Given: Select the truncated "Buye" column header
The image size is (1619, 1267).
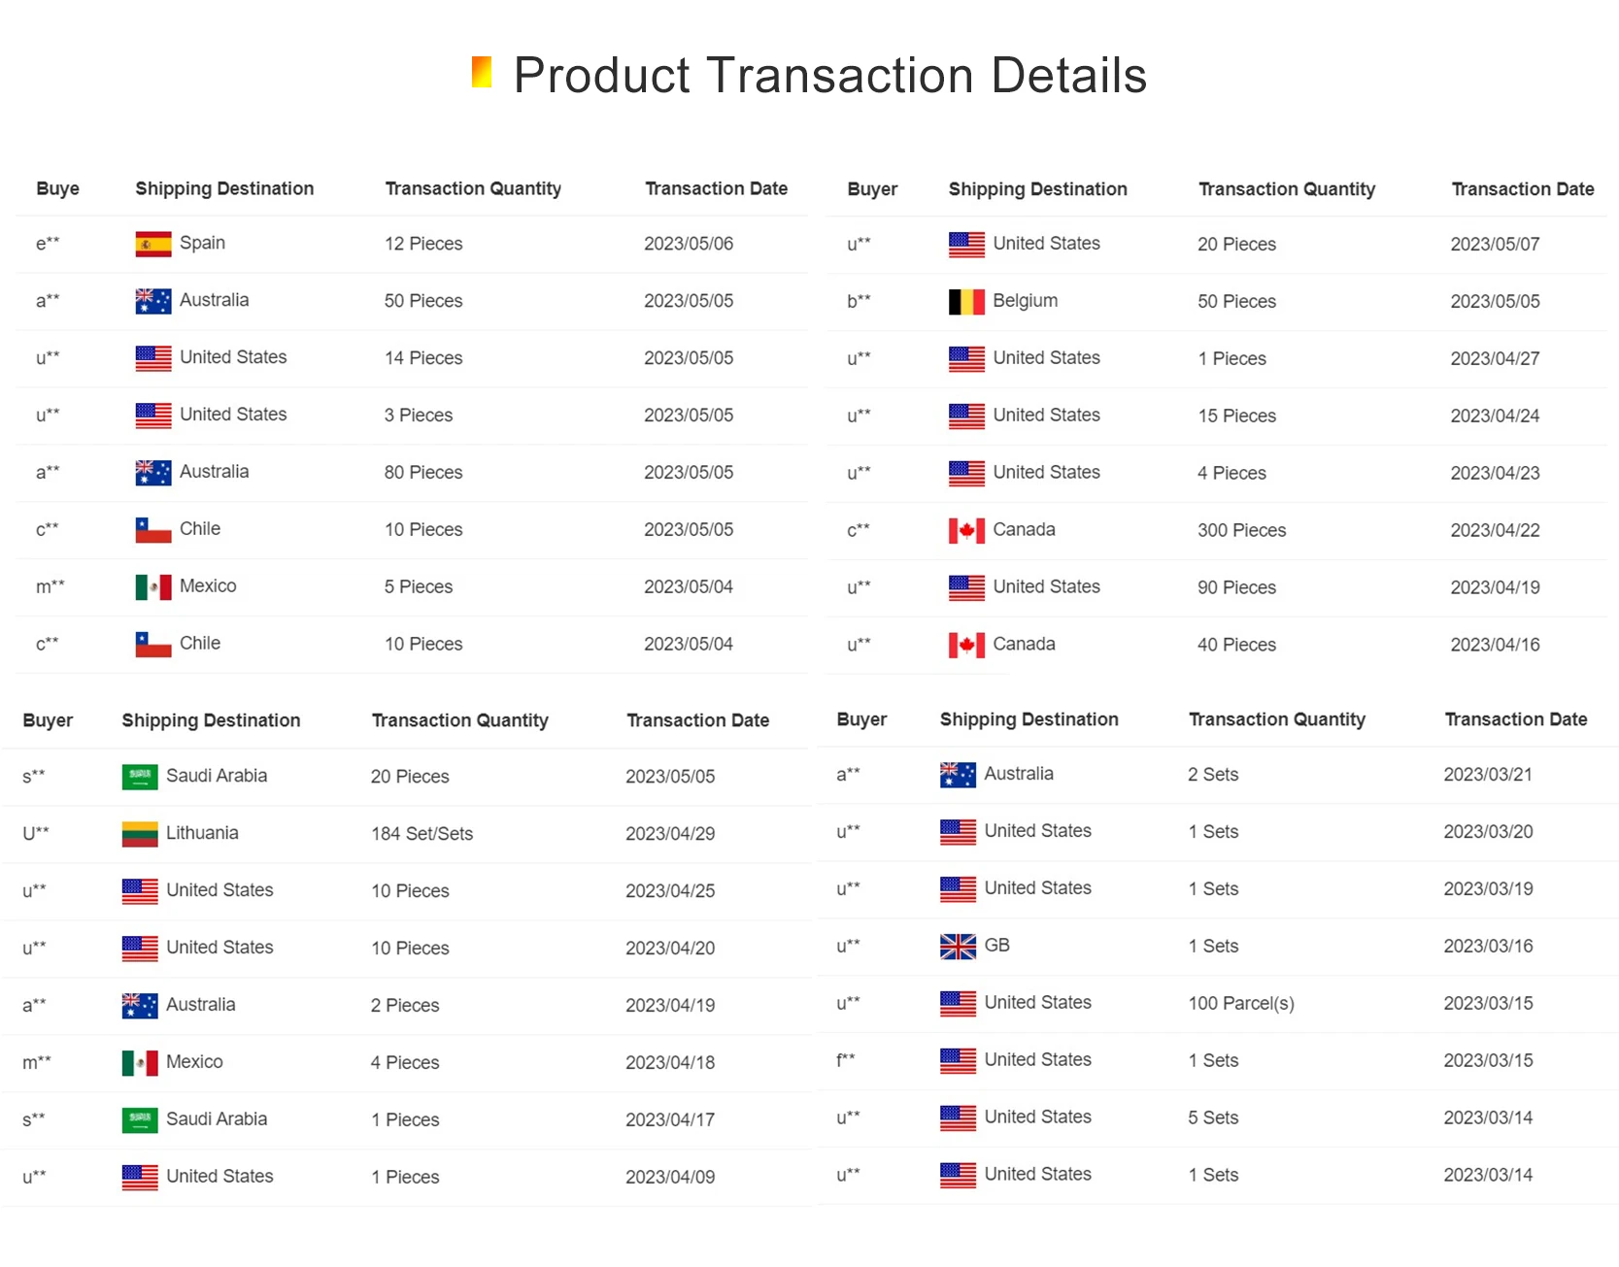Looking at the screenshot, I should pyautogui.click(x=57, y=188).
